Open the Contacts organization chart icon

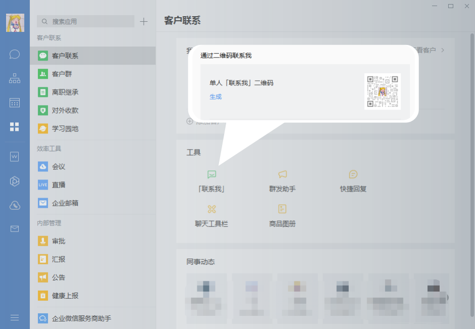pos(15,78)
